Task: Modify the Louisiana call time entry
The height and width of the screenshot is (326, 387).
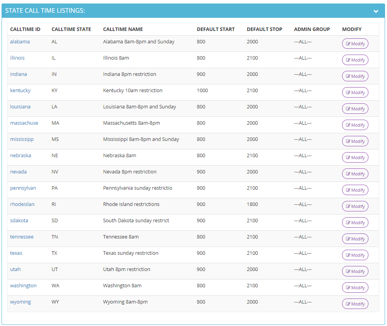Action: [355, 109]
